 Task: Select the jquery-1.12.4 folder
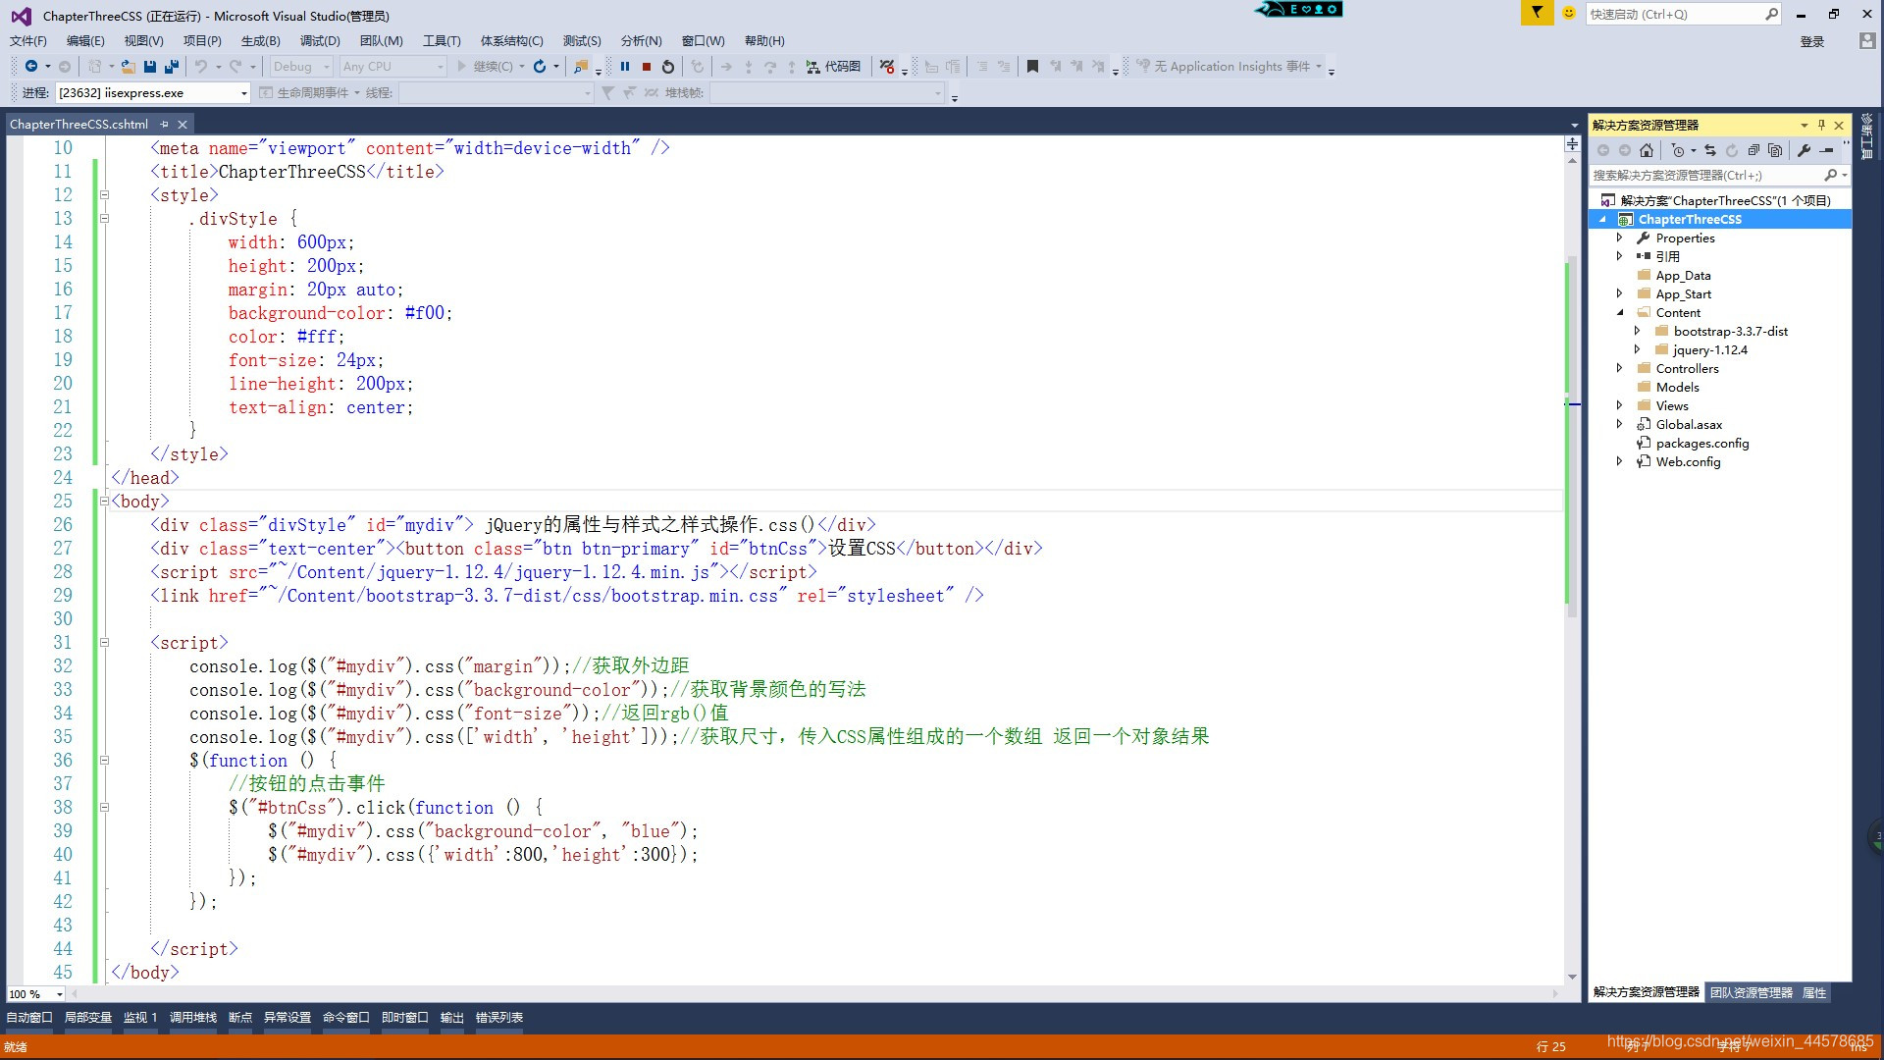tap(1710, 349)
